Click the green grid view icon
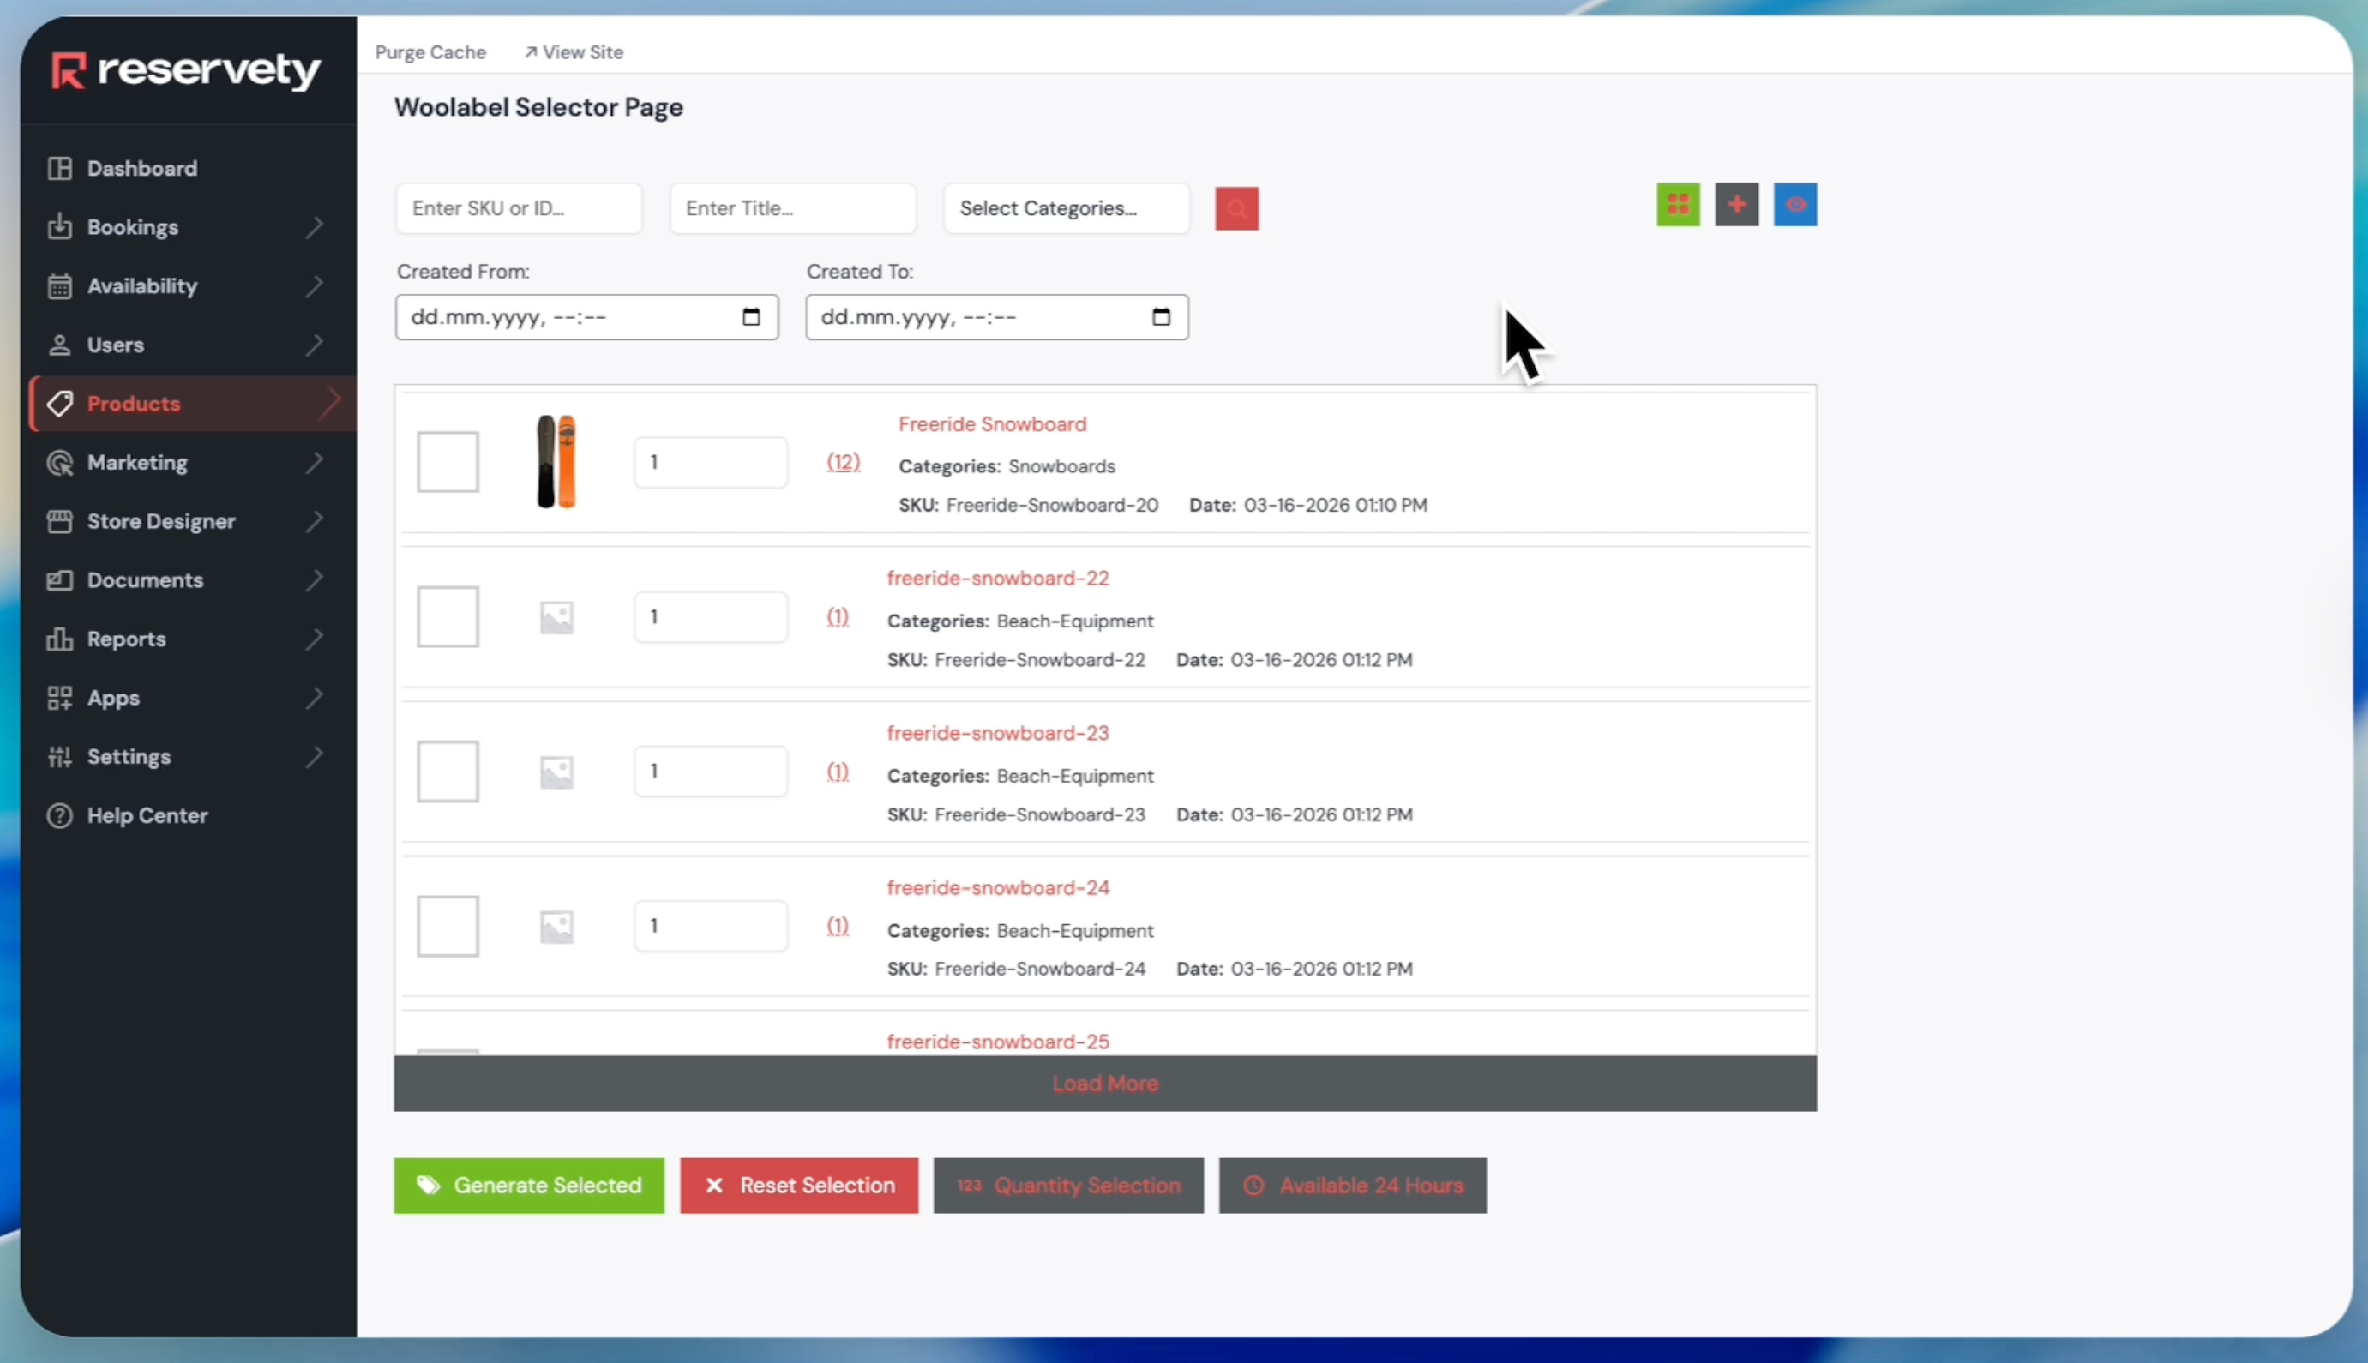This screenshot has width=2368, height=1363. pos(1677,204)
